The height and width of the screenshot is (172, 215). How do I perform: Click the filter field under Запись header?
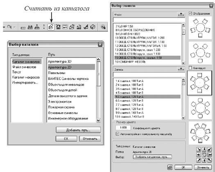point(149,75)
